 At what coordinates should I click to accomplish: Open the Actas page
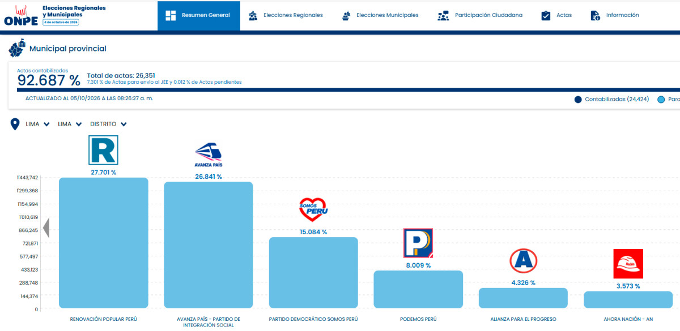[556, 15]
